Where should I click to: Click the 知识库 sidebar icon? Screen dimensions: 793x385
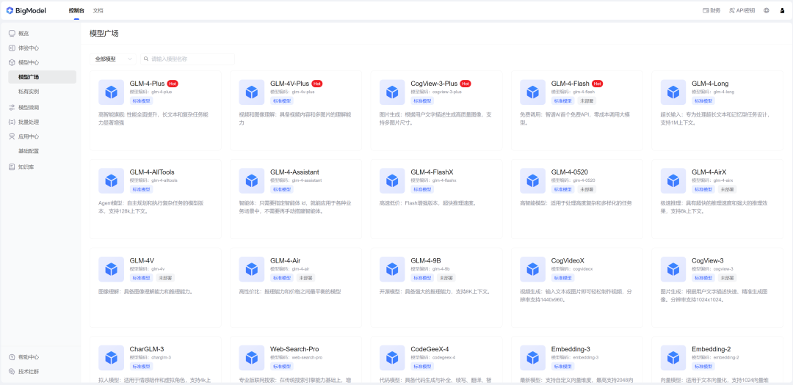12,166
